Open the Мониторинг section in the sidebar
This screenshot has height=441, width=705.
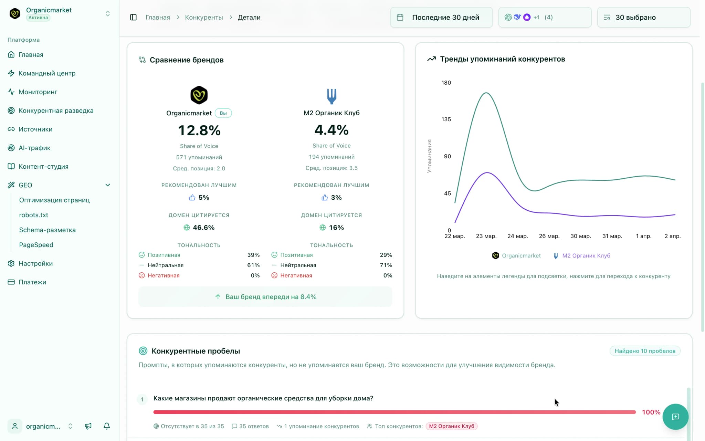point(38,92)
